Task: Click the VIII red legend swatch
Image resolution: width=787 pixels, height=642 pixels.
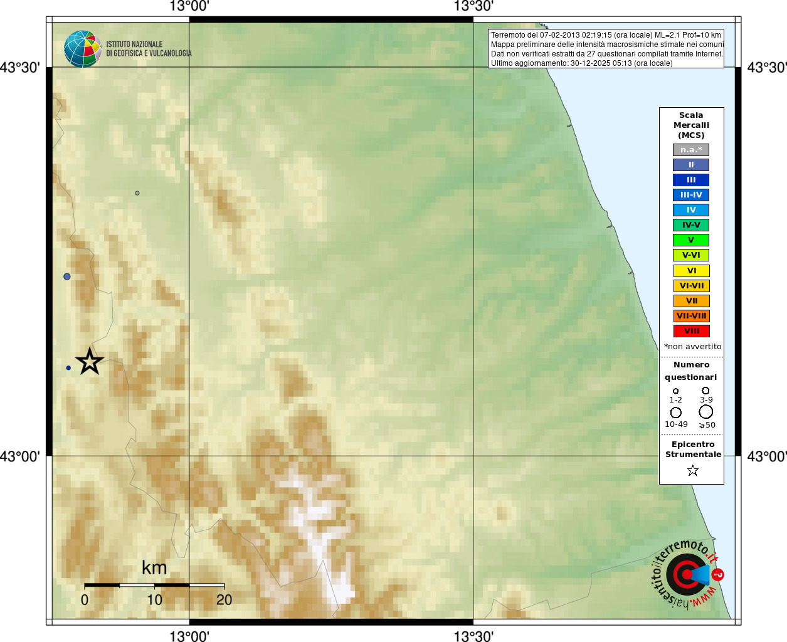Action: coord(692,331)
